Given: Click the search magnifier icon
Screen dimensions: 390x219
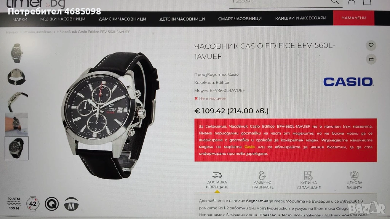Looking at the screenshot, I should coord(335,2).
